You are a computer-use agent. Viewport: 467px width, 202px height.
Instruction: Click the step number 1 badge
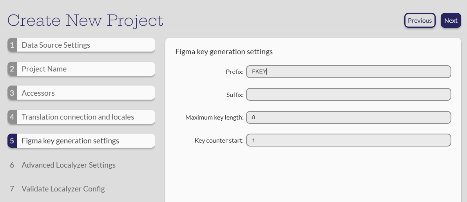tap(12, 45)
